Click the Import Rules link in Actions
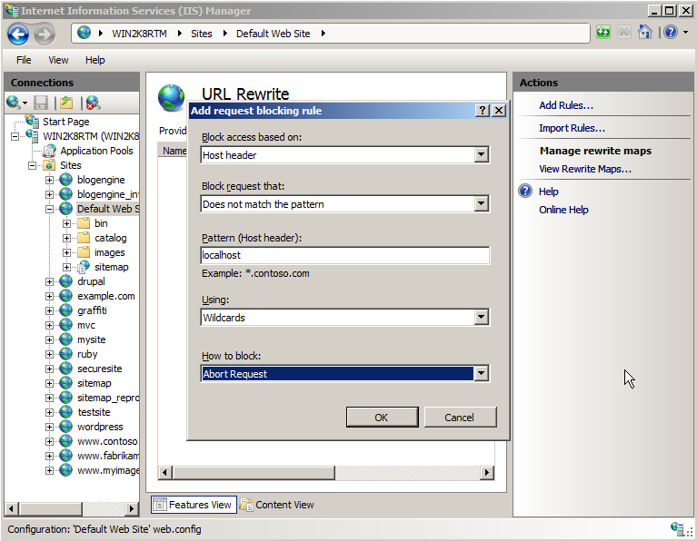 [x=572, y=128]
